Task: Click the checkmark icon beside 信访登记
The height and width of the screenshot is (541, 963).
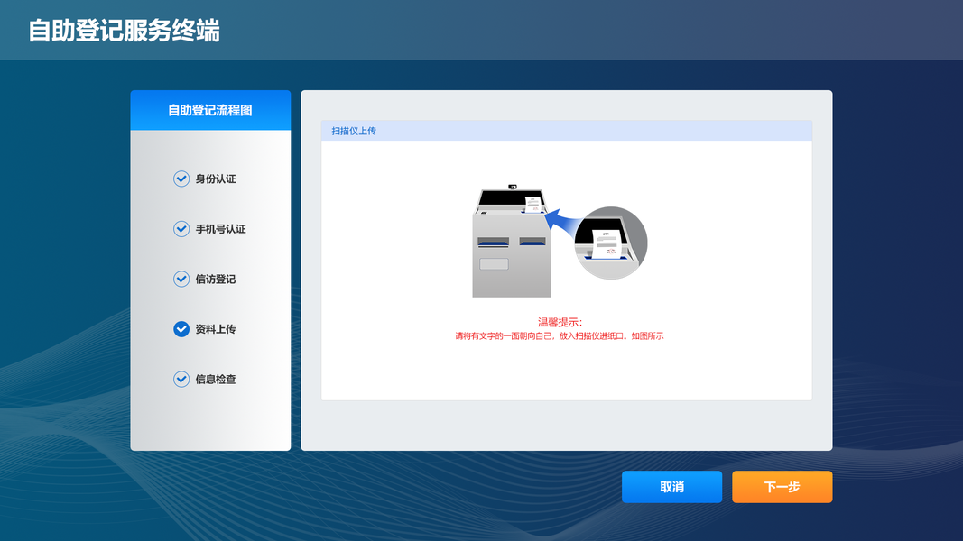Action: (181, 280)
